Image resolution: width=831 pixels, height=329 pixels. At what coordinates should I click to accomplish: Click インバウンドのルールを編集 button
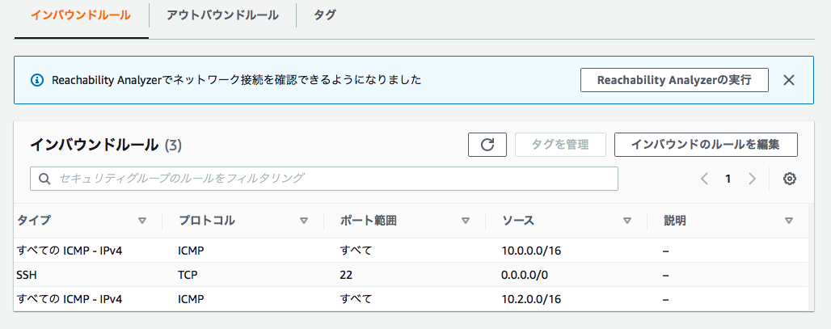(706, 145)
